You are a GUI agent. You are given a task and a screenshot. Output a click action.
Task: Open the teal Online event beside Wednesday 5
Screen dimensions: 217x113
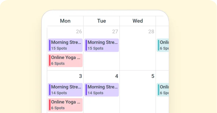tap(163, 90)
